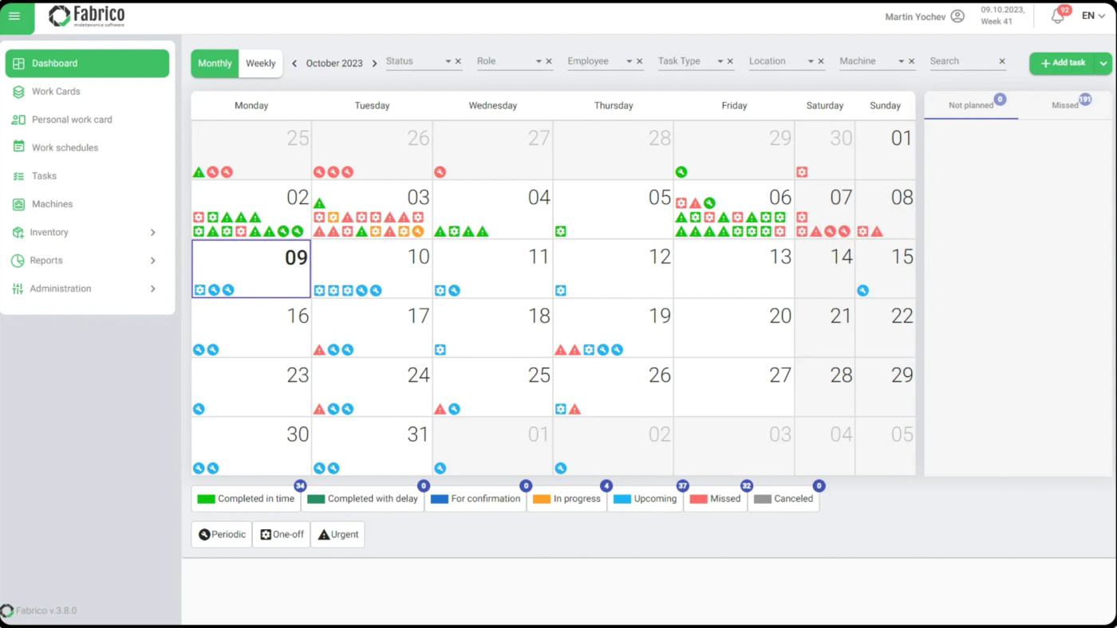Expand the Add task dropdown arrow
This screenshot has height=628, width=1117.
point(1103,63)
